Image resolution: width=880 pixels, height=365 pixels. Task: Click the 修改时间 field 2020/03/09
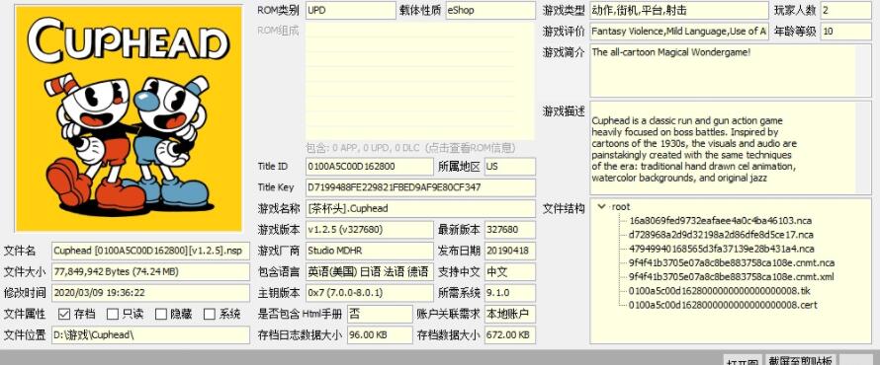[151, 293]
